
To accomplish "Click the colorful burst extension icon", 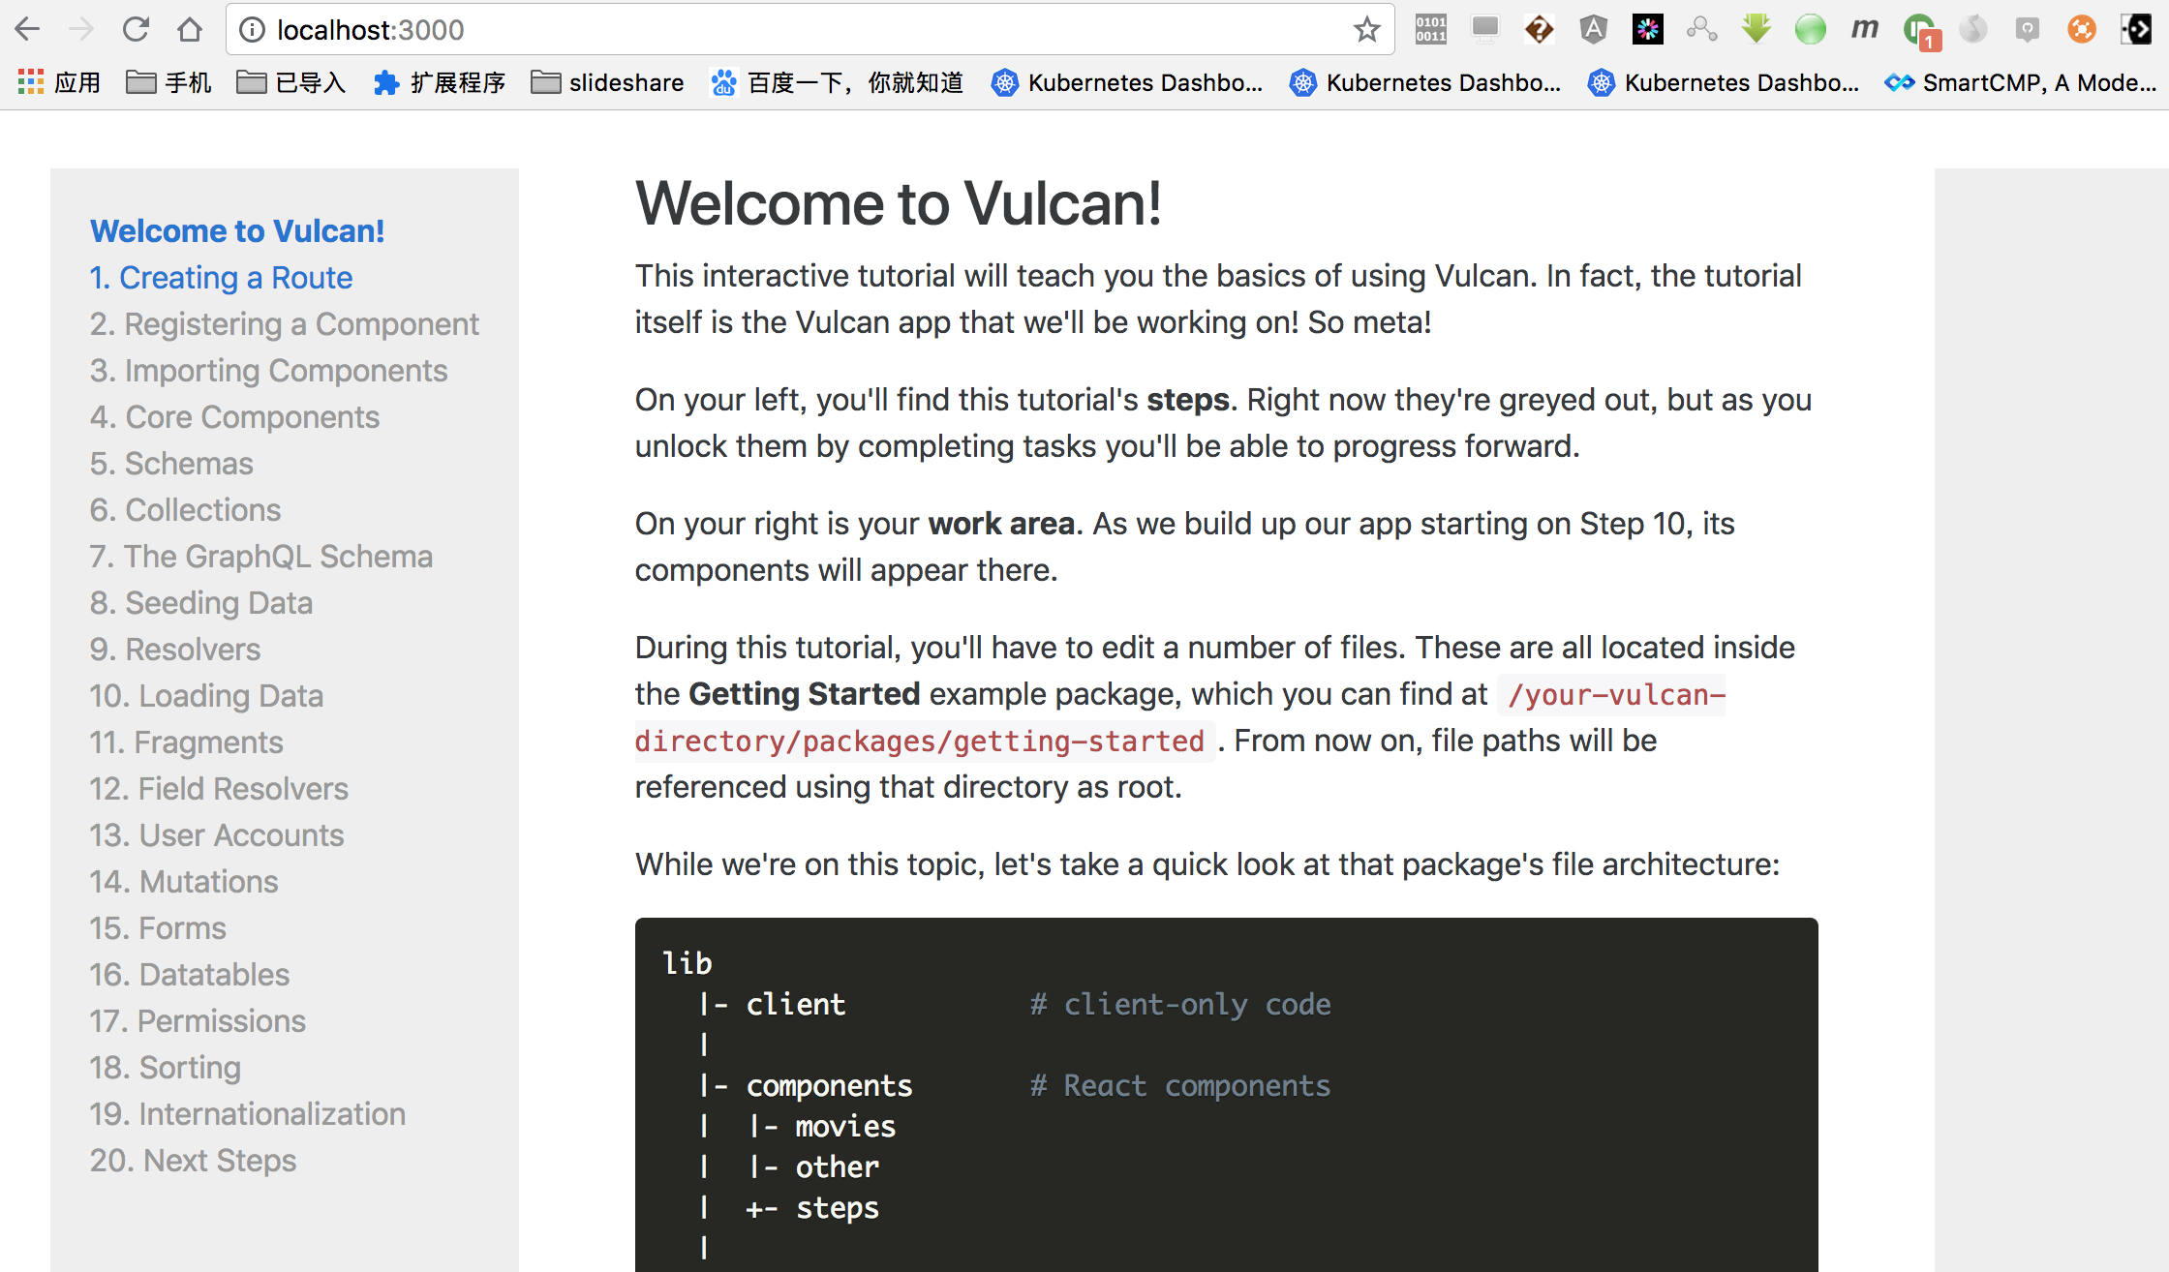I will 1647,29.
